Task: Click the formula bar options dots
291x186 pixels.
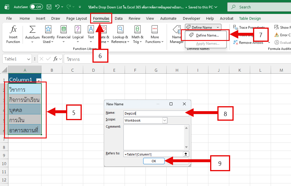Action: pyautogui.click(x=35, y=59)
